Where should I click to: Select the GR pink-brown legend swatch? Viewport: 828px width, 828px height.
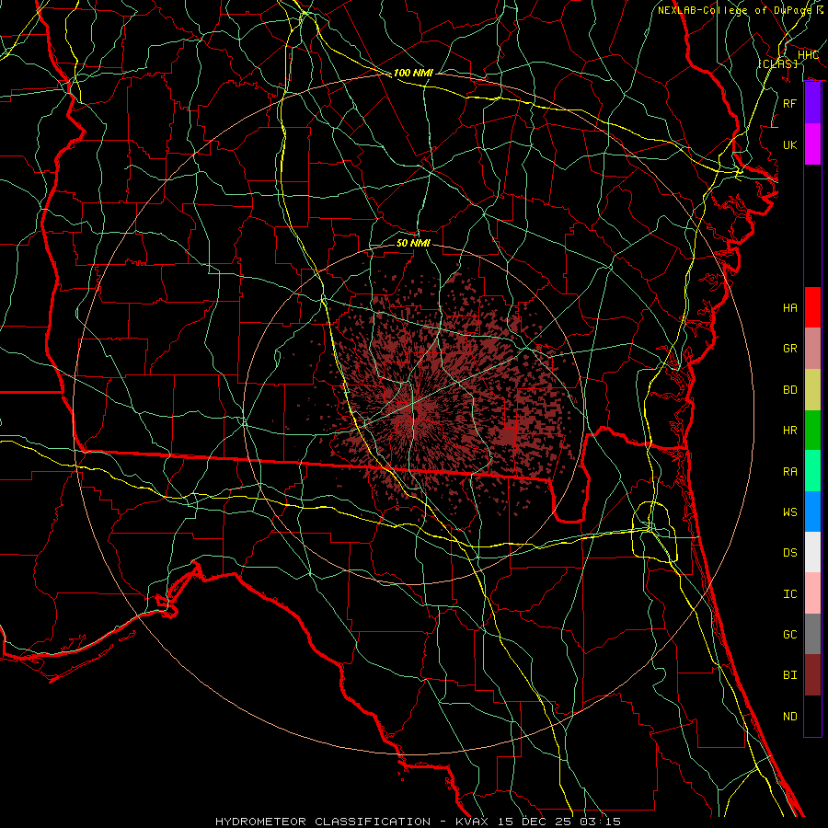tap(812, 348)
